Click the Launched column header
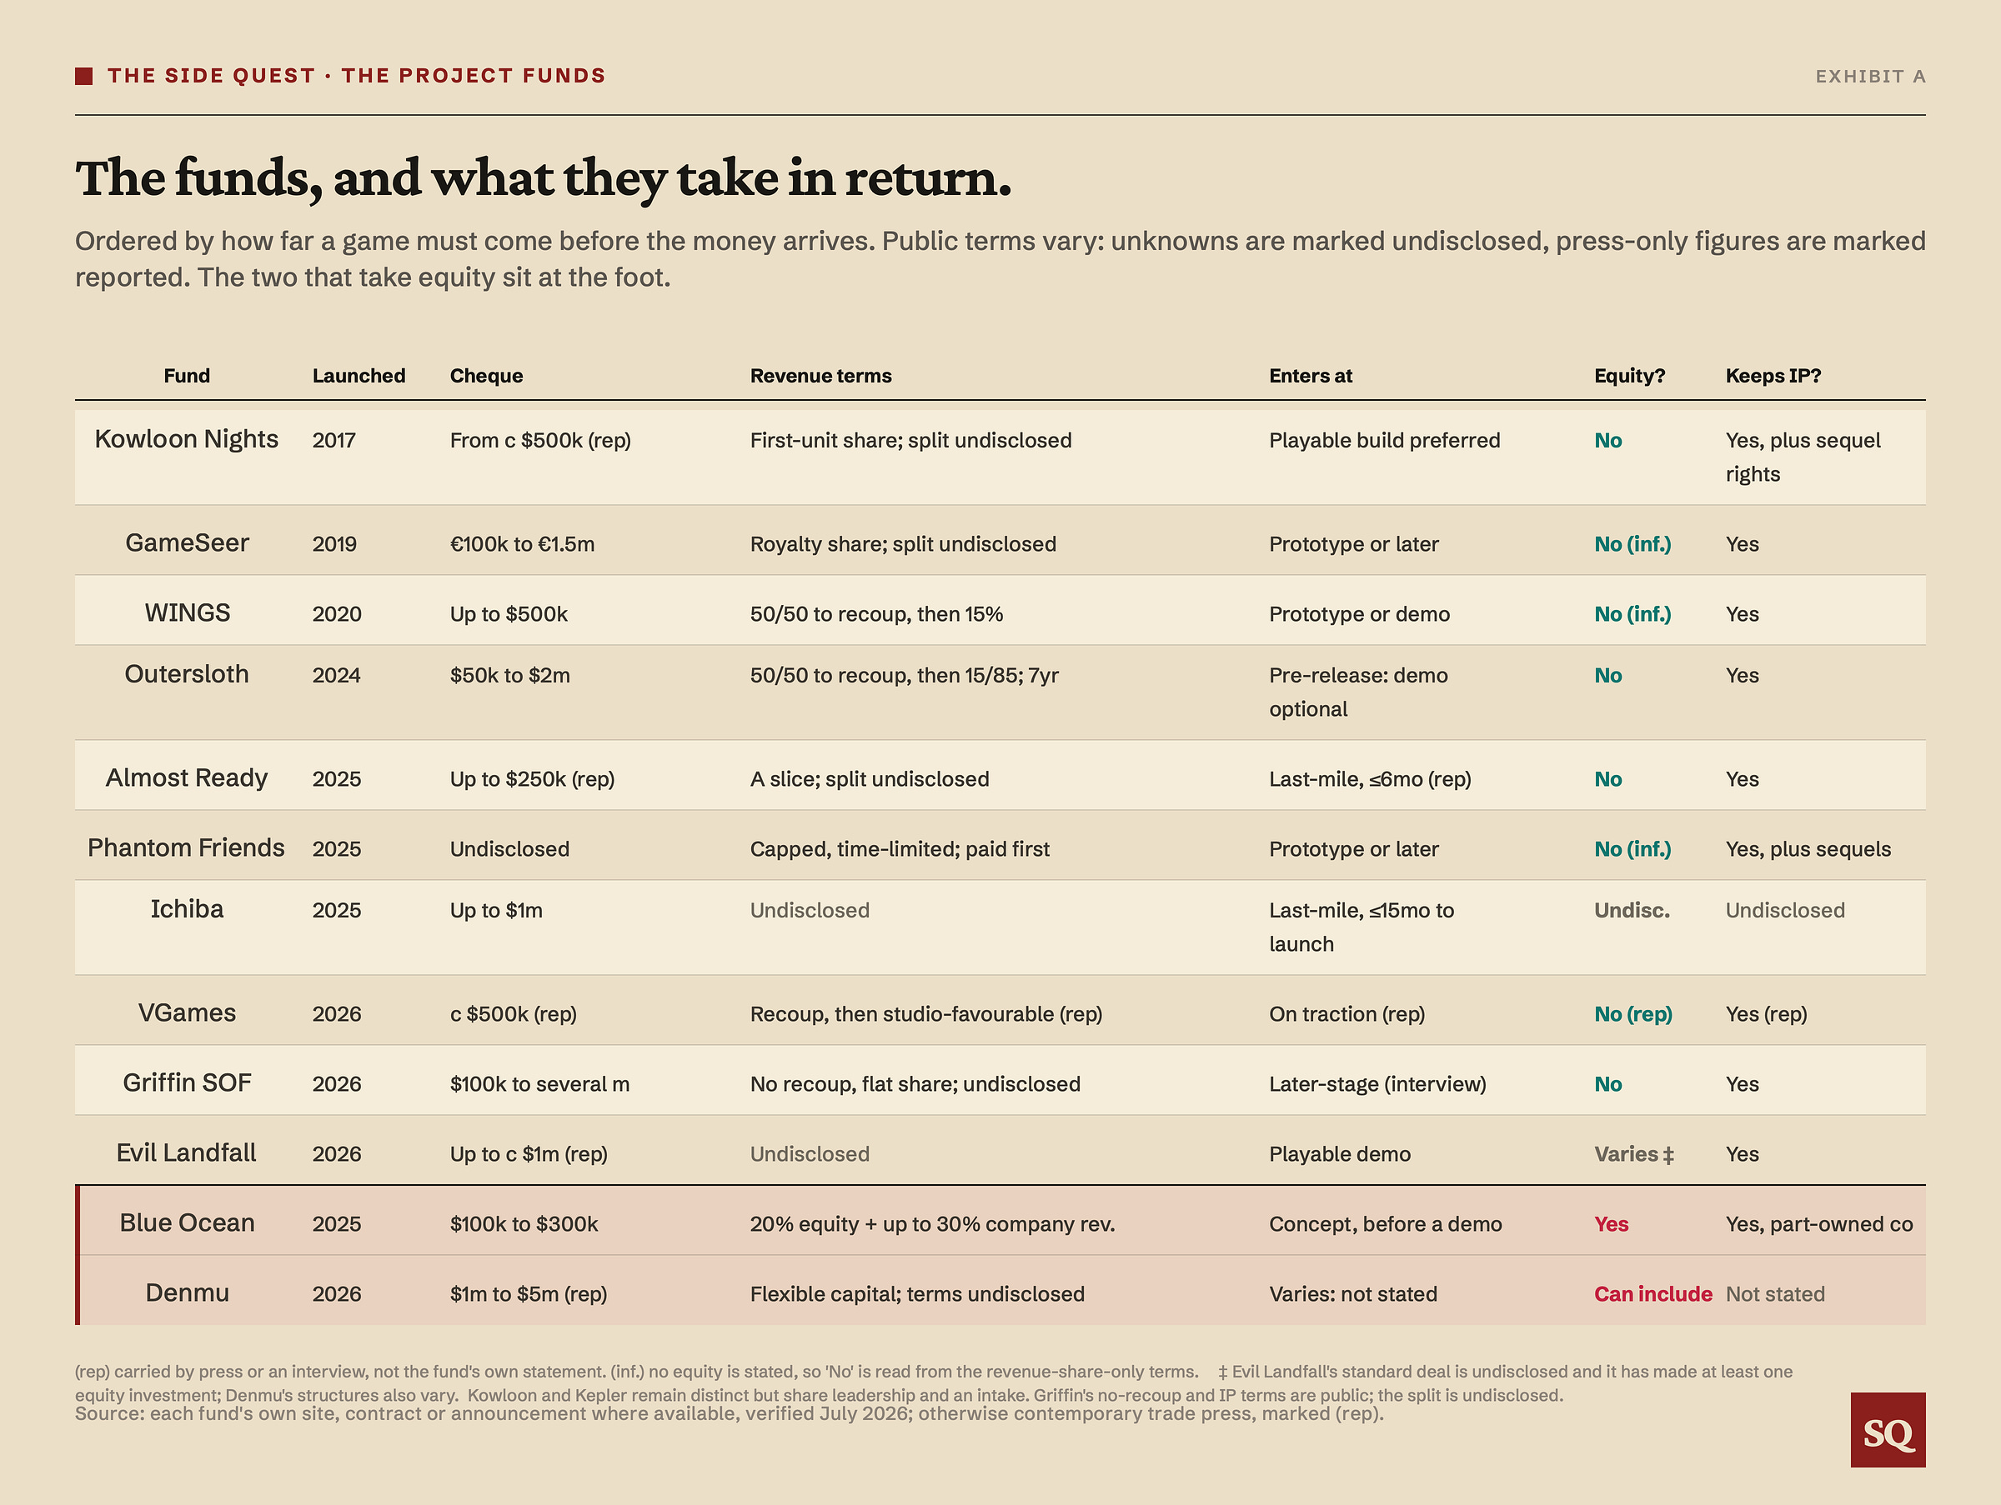This screenshot has width=2001, height=1505. tap(359, 376)
